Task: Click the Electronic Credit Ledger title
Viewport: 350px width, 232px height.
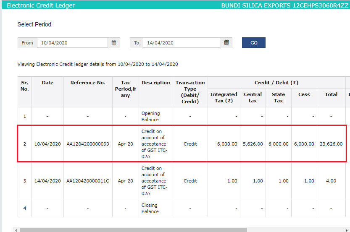Action: coord(41,5)
